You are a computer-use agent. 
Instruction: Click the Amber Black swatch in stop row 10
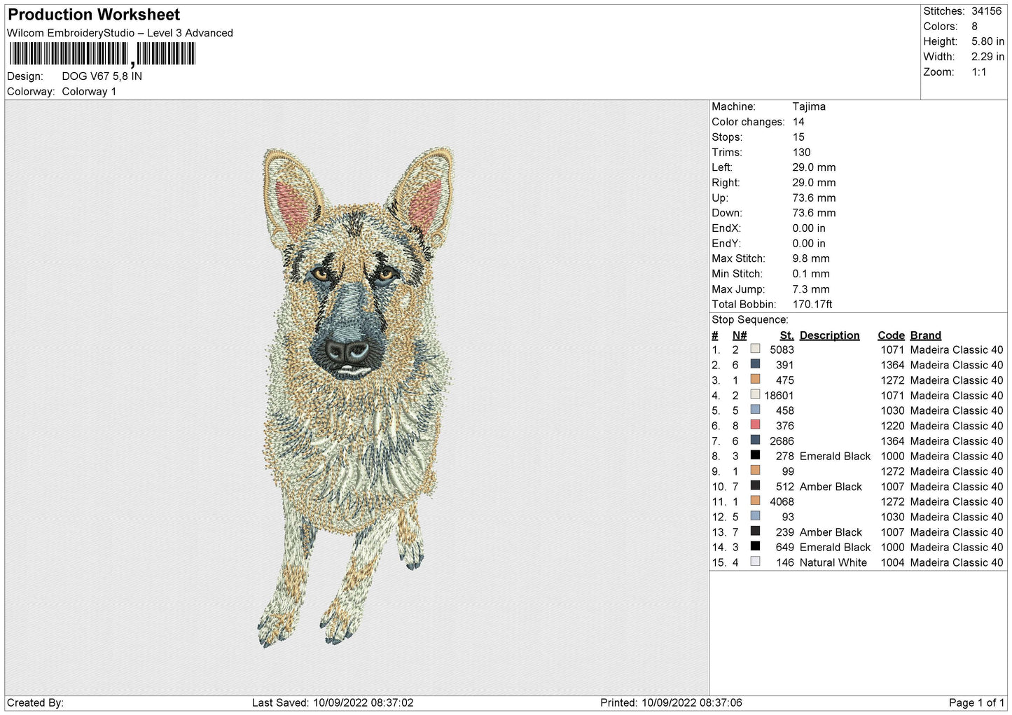(x=755, y=486)
